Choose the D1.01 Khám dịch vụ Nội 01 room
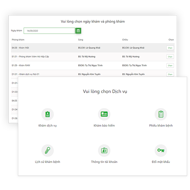The image size is (190, 190). 170,74
